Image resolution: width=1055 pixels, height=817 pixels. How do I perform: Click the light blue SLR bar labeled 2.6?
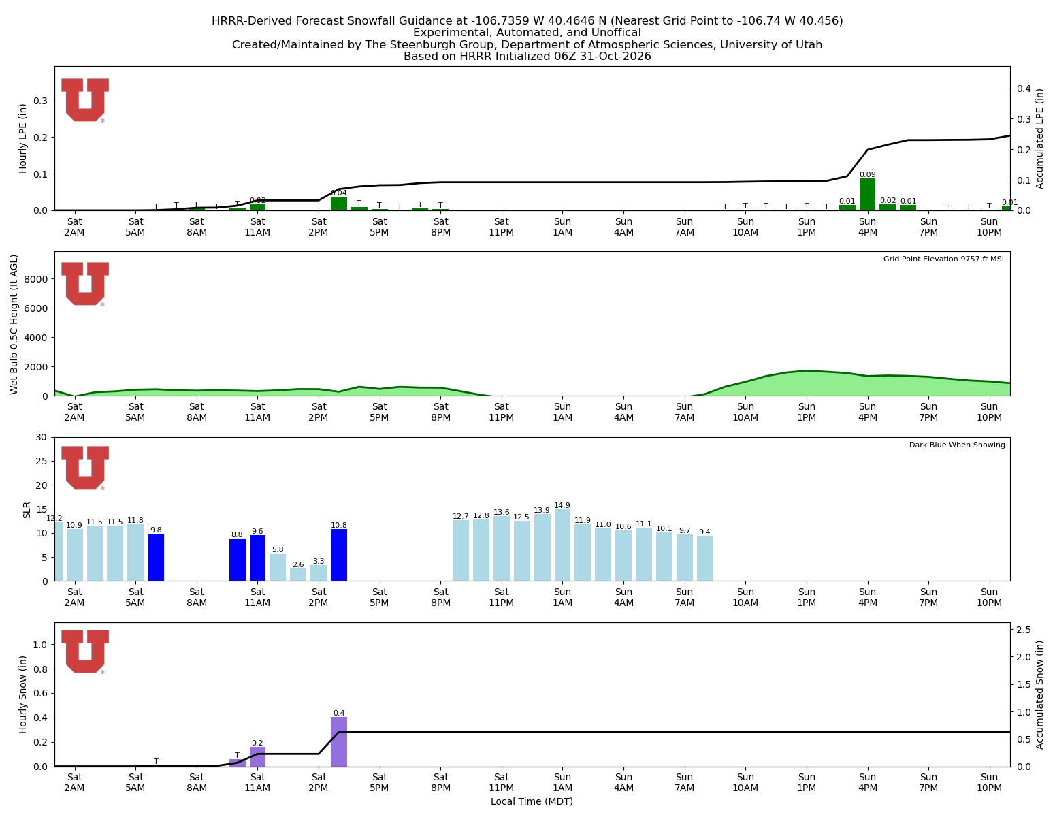pyautogui.click(x=298, y=575)
